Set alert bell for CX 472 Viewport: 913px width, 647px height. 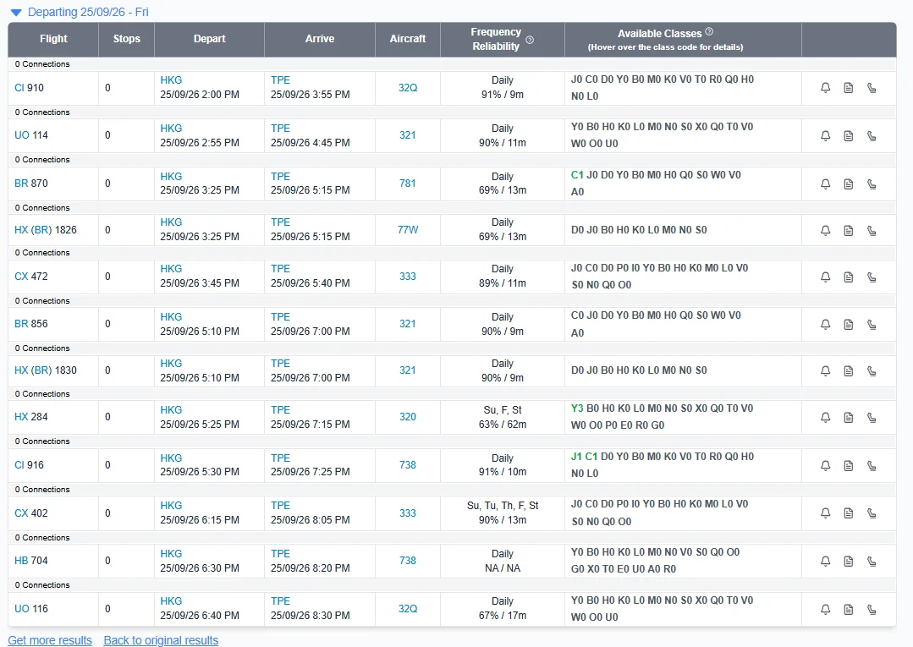click(x=825, y=277)
